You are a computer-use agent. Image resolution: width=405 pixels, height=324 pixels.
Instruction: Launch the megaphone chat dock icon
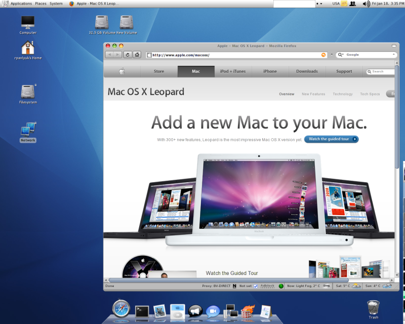(x=195, y=311)
